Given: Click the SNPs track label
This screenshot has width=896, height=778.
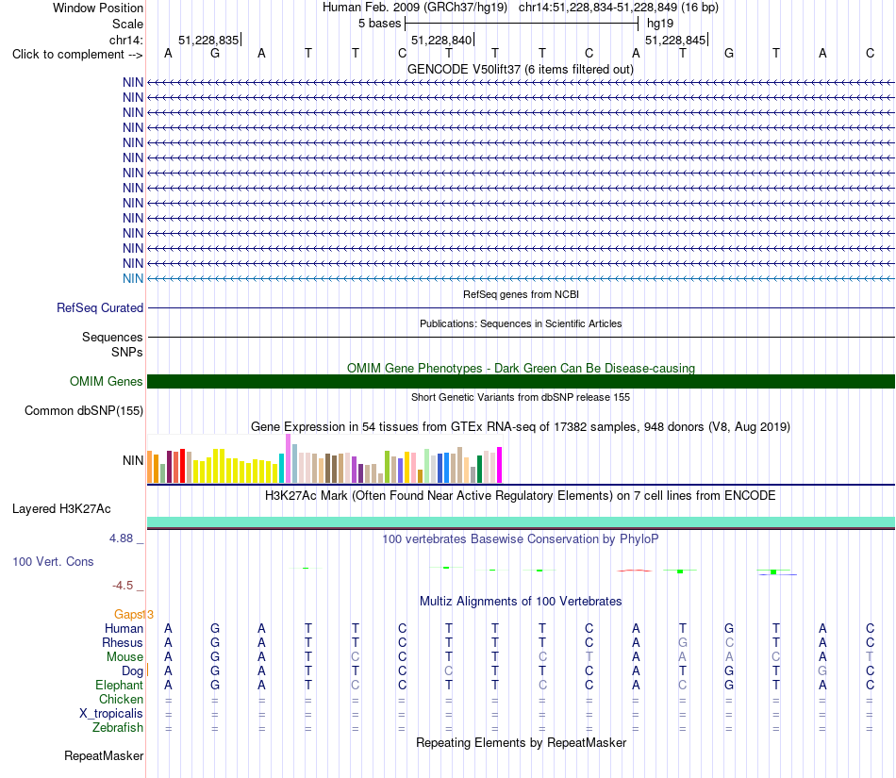Looking at the screenshot, I should pos(127,352).
